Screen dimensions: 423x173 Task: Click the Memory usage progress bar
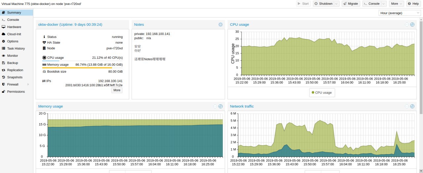[x=82, y=68]
